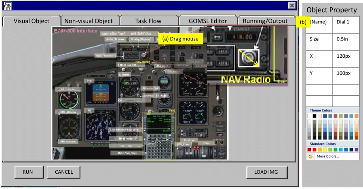The height and width of the screenshot is (189, 363).
Task: Switch to the Visual Object tab
Action: (31, 21)
